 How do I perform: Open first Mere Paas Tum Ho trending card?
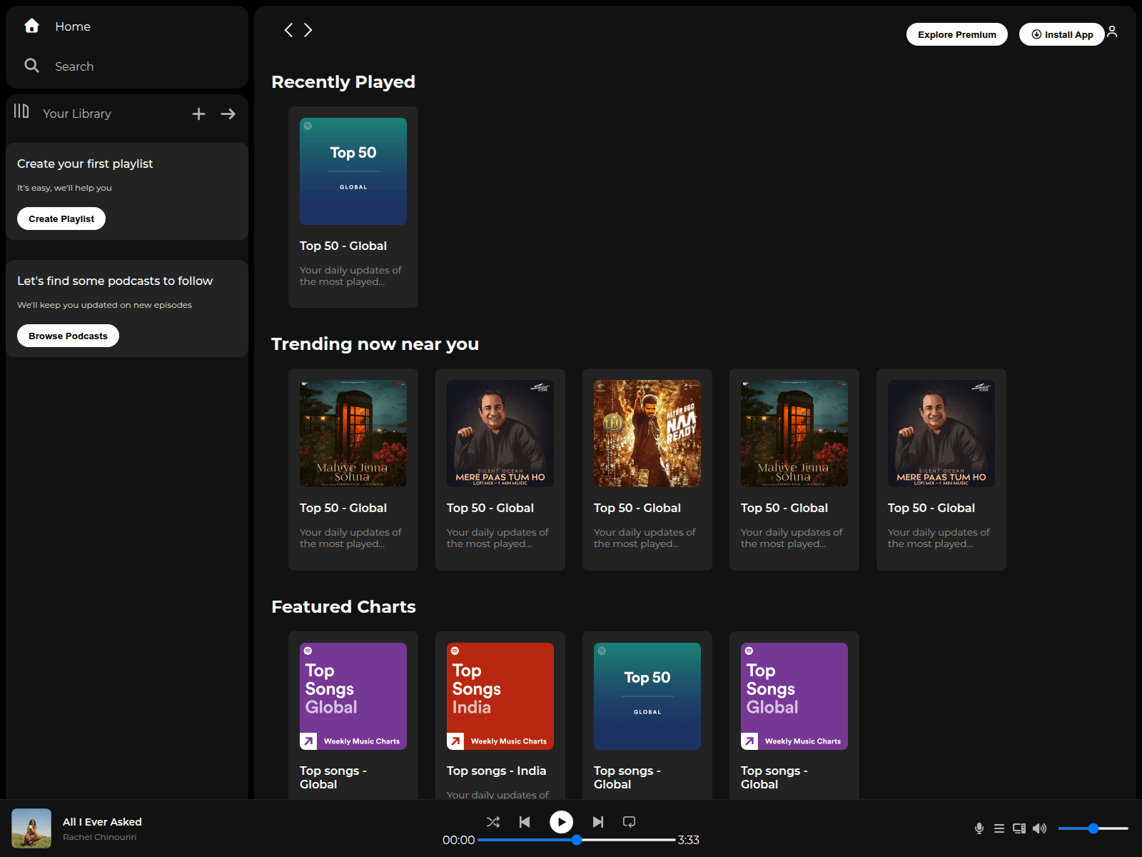point(500,469)
